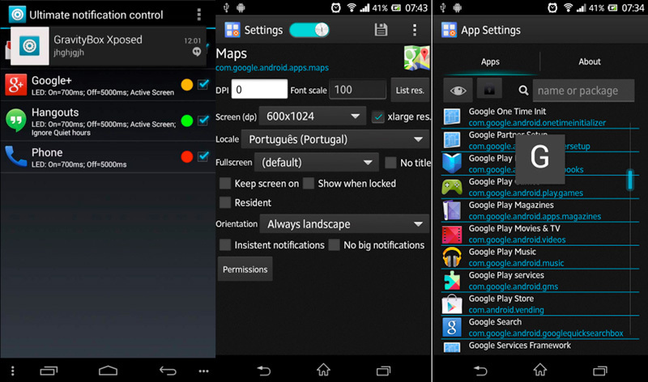The image size is (648, 382).
Task: Tap Google Play Movies & TV icon
Action: pyautogui.click(x=452, y=234)
